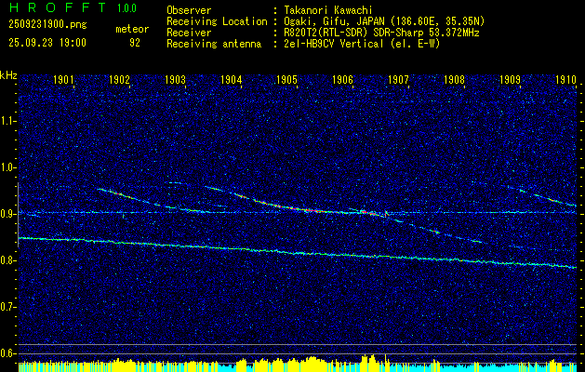The height and width of the screenshot is (372, 585).
Task: Click the R820T2(RTL-SDR) receiver text
Action: tap(379, 33)
